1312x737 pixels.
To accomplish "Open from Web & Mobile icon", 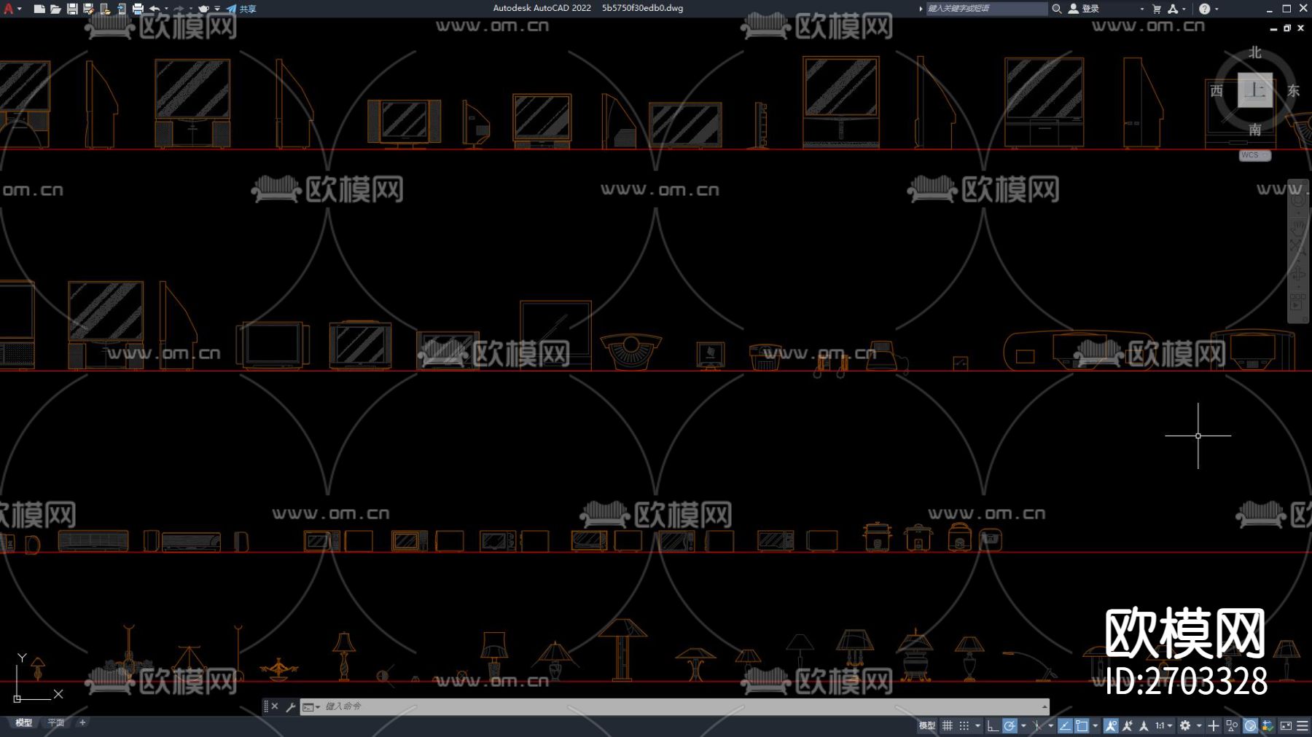I will (105, 9).
